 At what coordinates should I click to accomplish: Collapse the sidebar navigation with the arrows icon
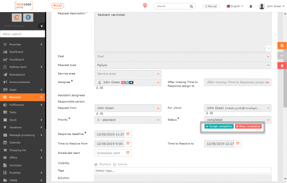click(42, 26)
